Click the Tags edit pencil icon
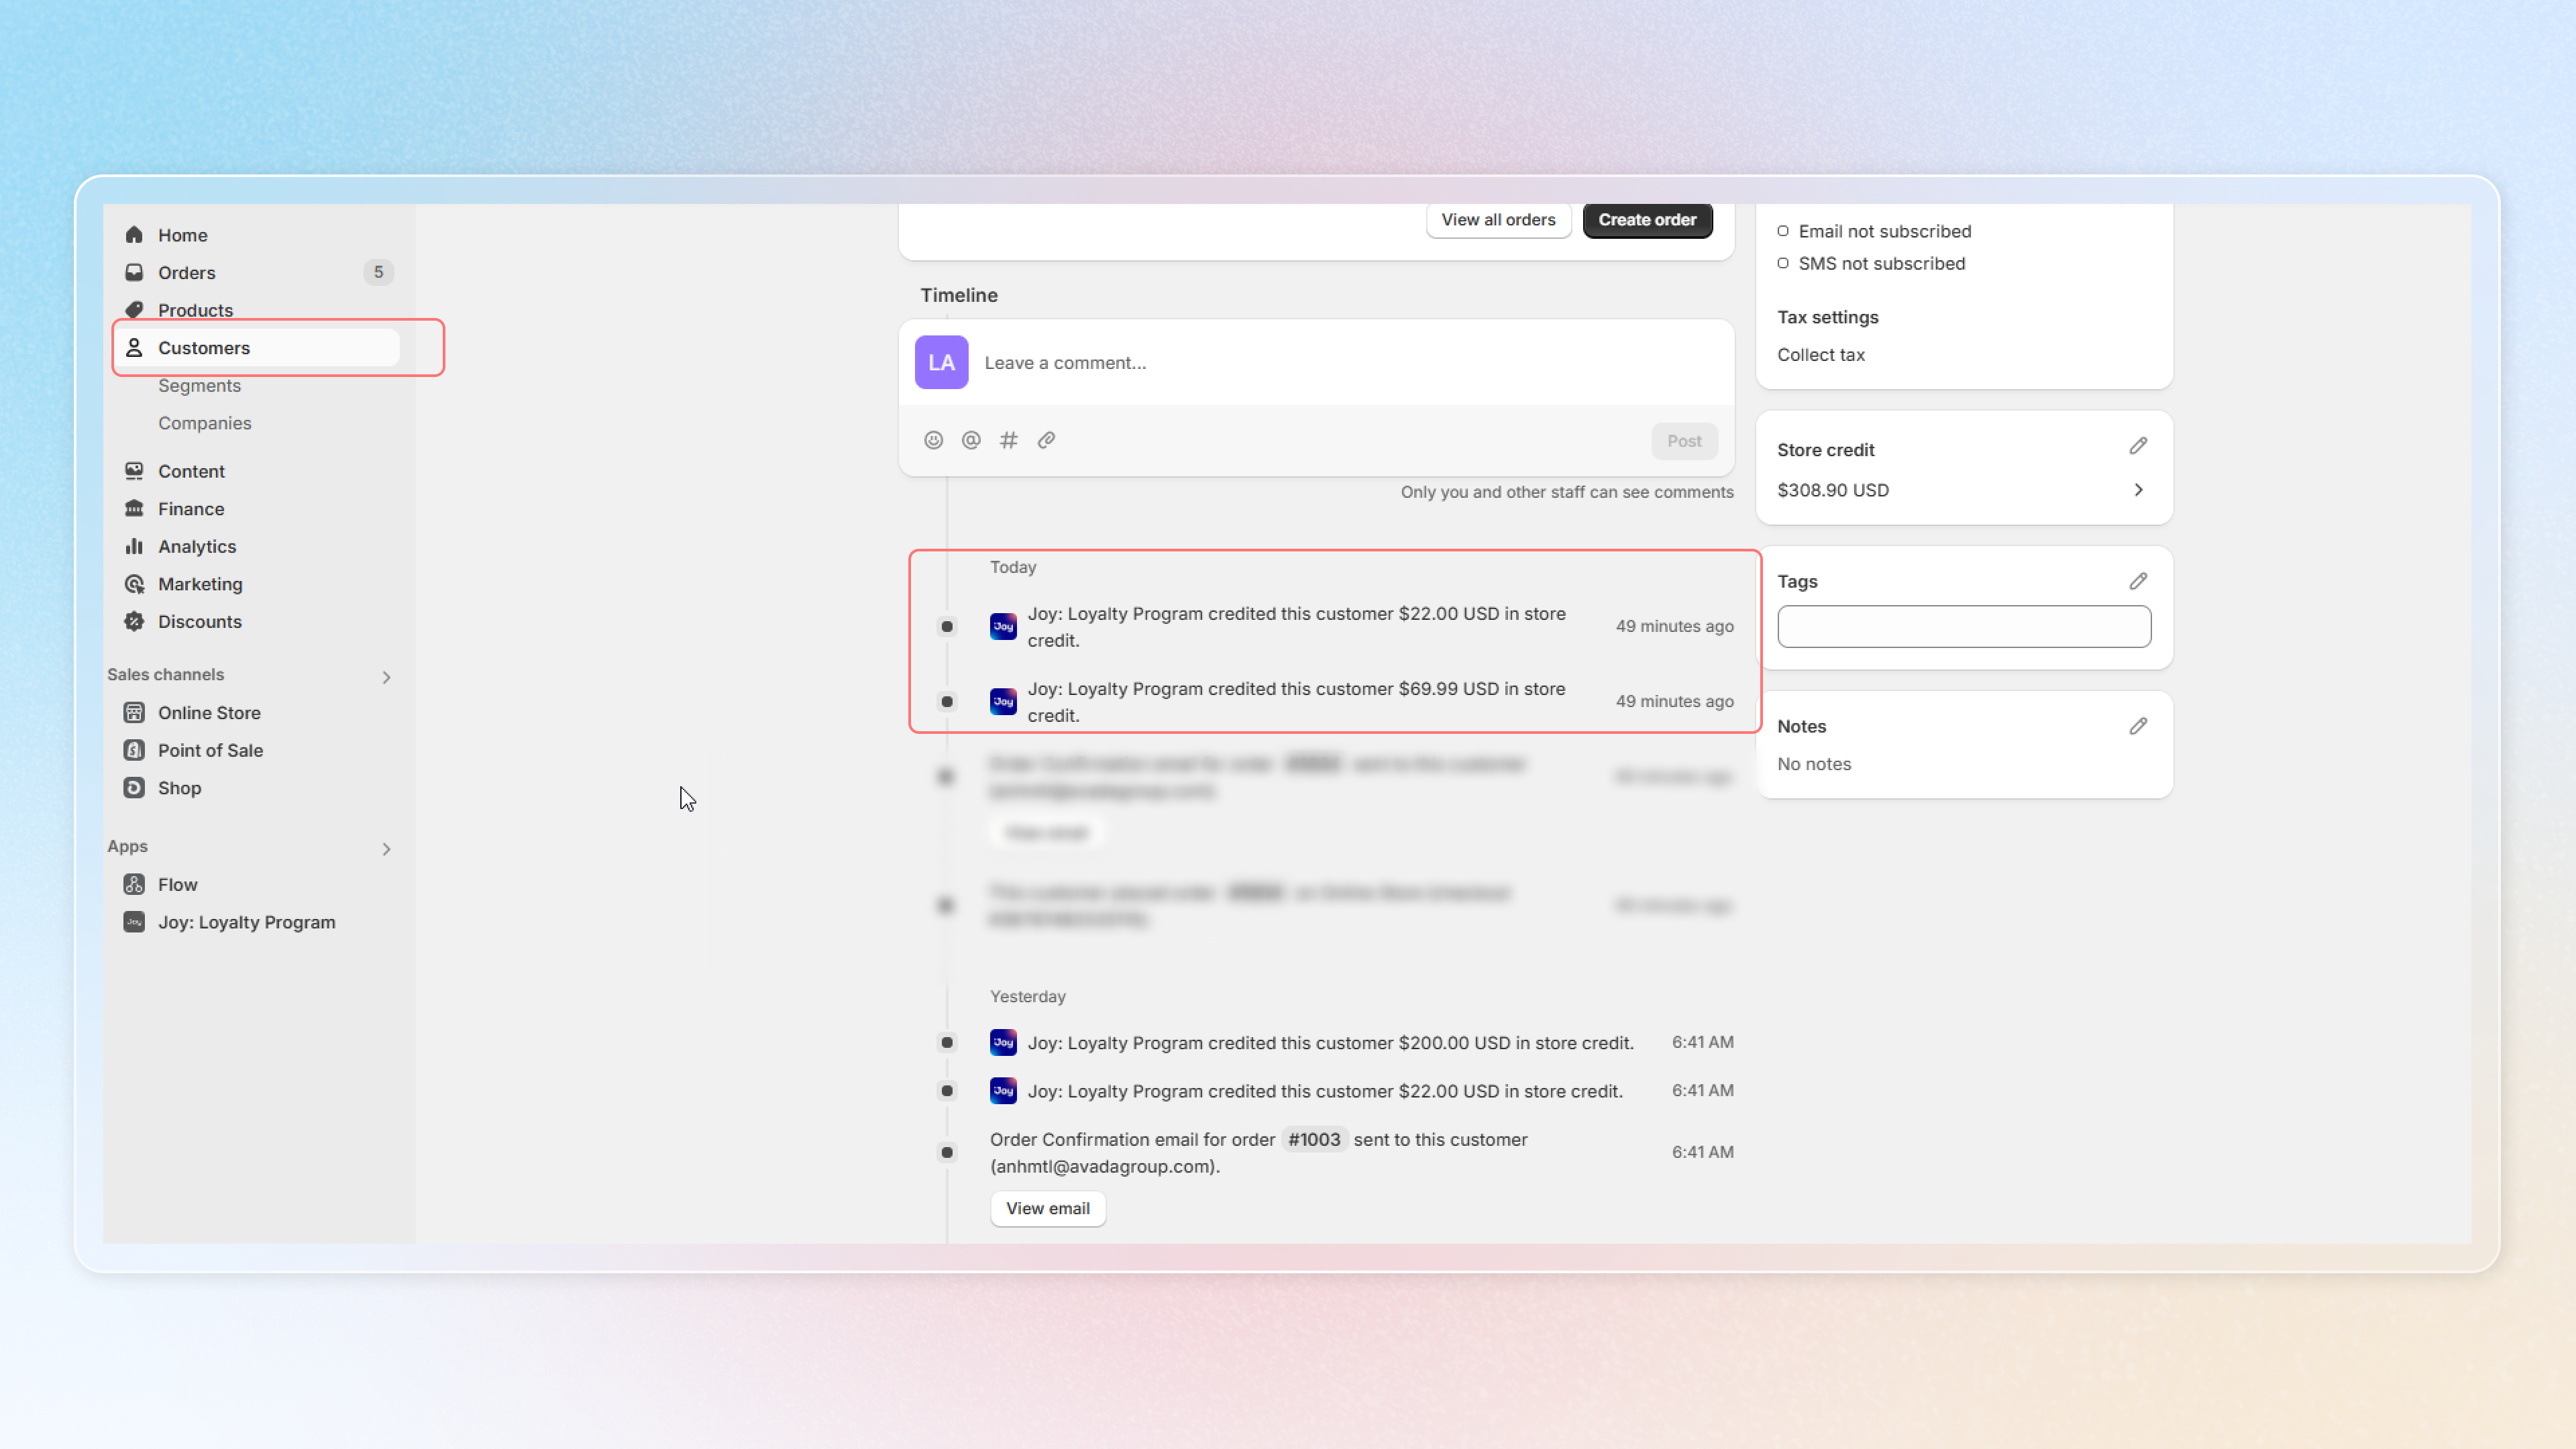2576x1449 pixels. point(2137,581)
